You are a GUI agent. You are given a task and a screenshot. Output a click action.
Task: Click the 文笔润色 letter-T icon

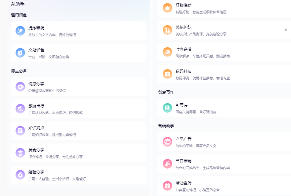click(x=20, y=53)
